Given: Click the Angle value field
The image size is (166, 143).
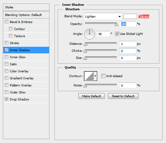Looking at the screenshot, I should (x=103, y=34).
